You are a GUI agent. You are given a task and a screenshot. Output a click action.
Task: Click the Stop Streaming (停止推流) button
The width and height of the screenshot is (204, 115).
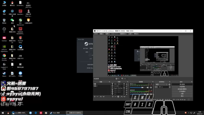click(182, 84)
